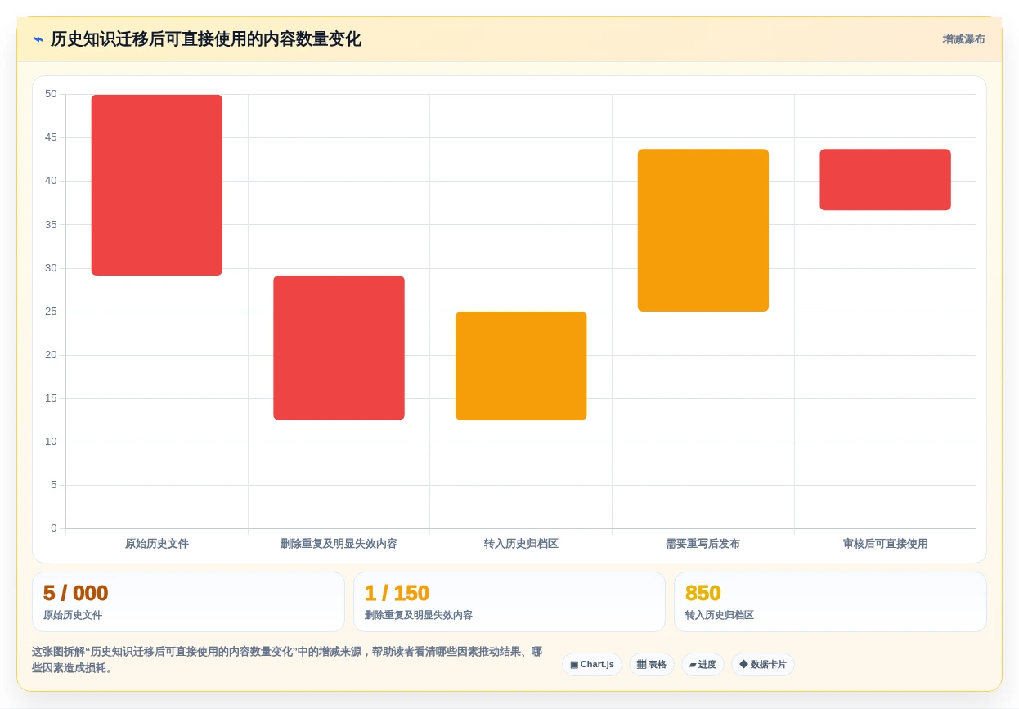
Task: Click the 需要重写后发布 x-axis label
Action: pyautogui.click(x=703, y=544)
